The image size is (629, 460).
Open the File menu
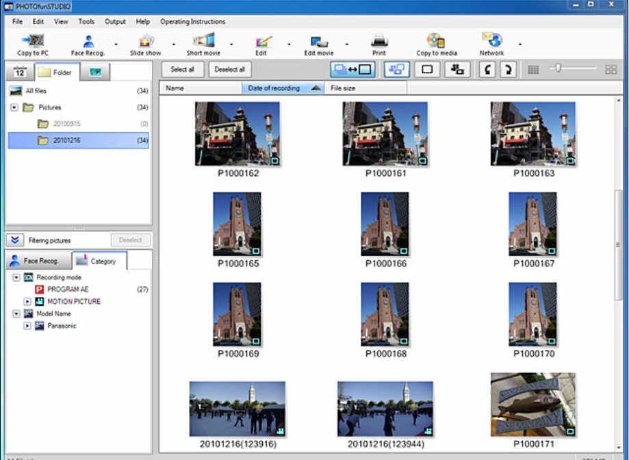pyautogui.click(x=17, y=22)
